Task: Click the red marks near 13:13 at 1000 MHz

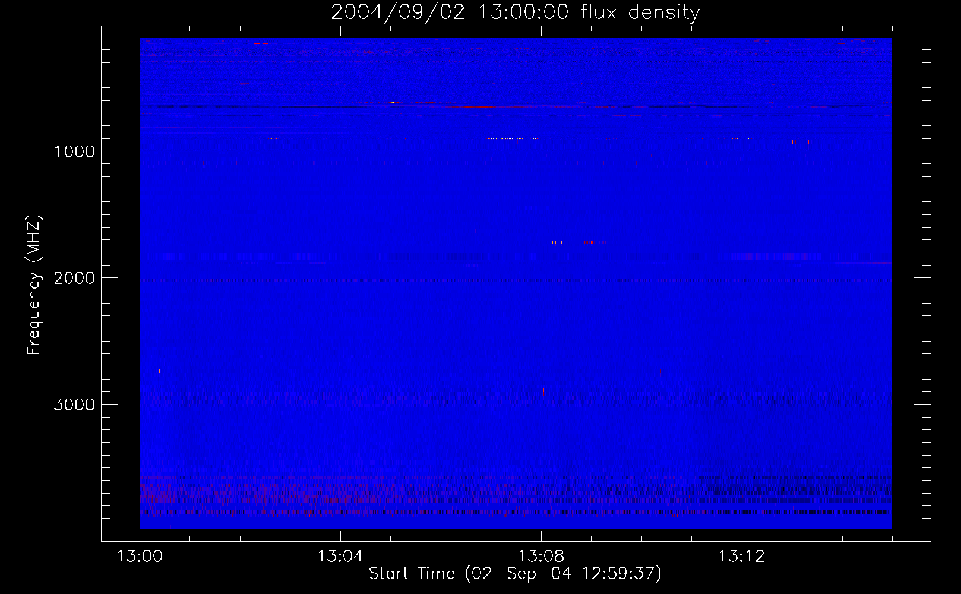Action: pos(800,142)
